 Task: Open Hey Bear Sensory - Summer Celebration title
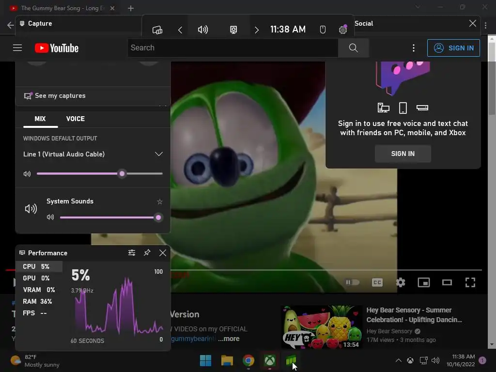(x=414, y=315)
